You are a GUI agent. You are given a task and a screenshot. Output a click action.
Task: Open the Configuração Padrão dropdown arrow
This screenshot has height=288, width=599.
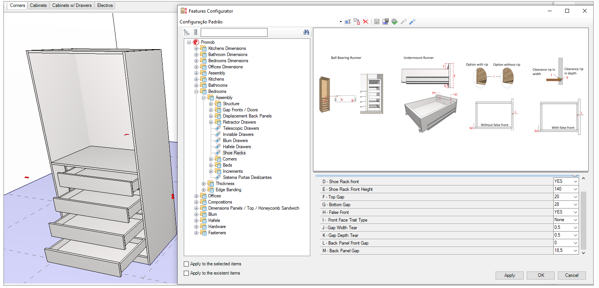click(x=341, y=22)
